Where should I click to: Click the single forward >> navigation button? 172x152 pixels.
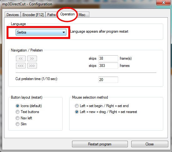click(x=32, y=58)
